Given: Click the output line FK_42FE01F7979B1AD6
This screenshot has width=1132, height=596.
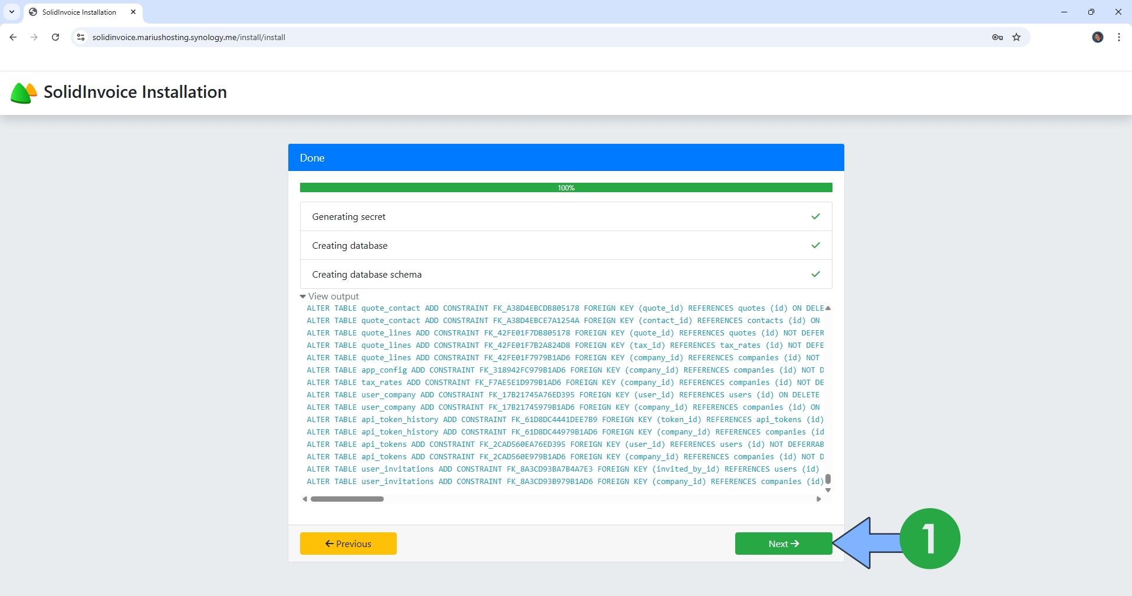Looking at the screenshot, I should 563,358.
